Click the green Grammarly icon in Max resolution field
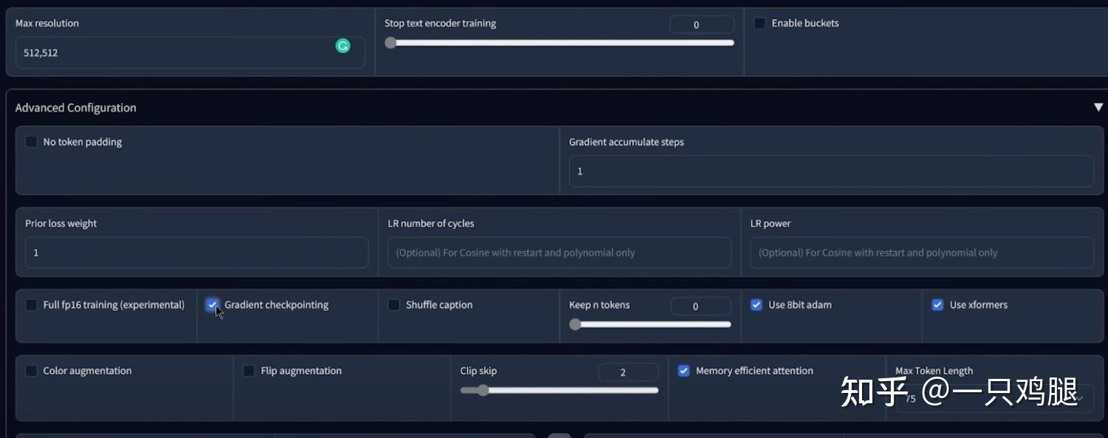The width and height of the screenshot is (1108, 438). click(x=343, y=45)
